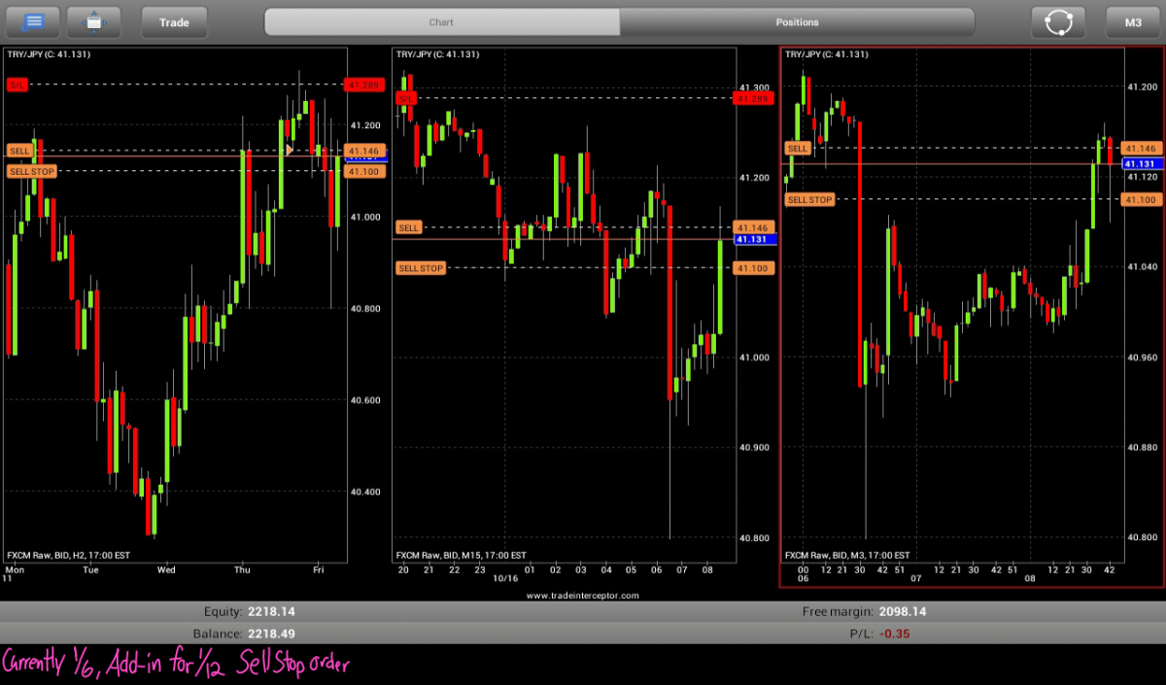Select SELL label on M15 chart
Viewport: 1166px width, 685px height.
pos(409,227)
